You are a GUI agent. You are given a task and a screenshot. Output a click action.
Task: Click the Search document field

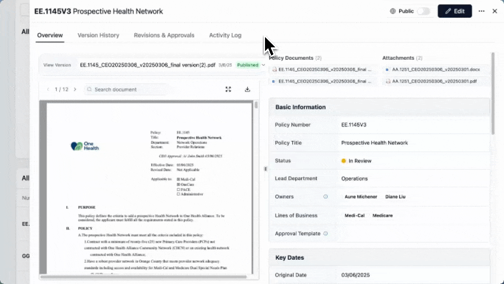(x=126, y=89)
